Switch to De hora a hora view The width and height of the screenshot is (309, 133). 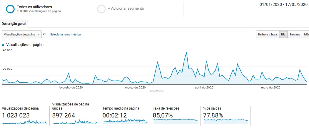(267, 35)
